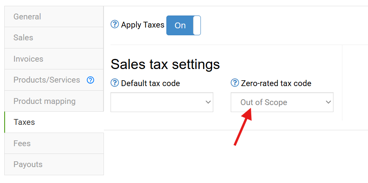Viewport: 368px width, 183px height.
Task: Select the Taxes tab
Action: pyautogui.click(x=24, y=122)
